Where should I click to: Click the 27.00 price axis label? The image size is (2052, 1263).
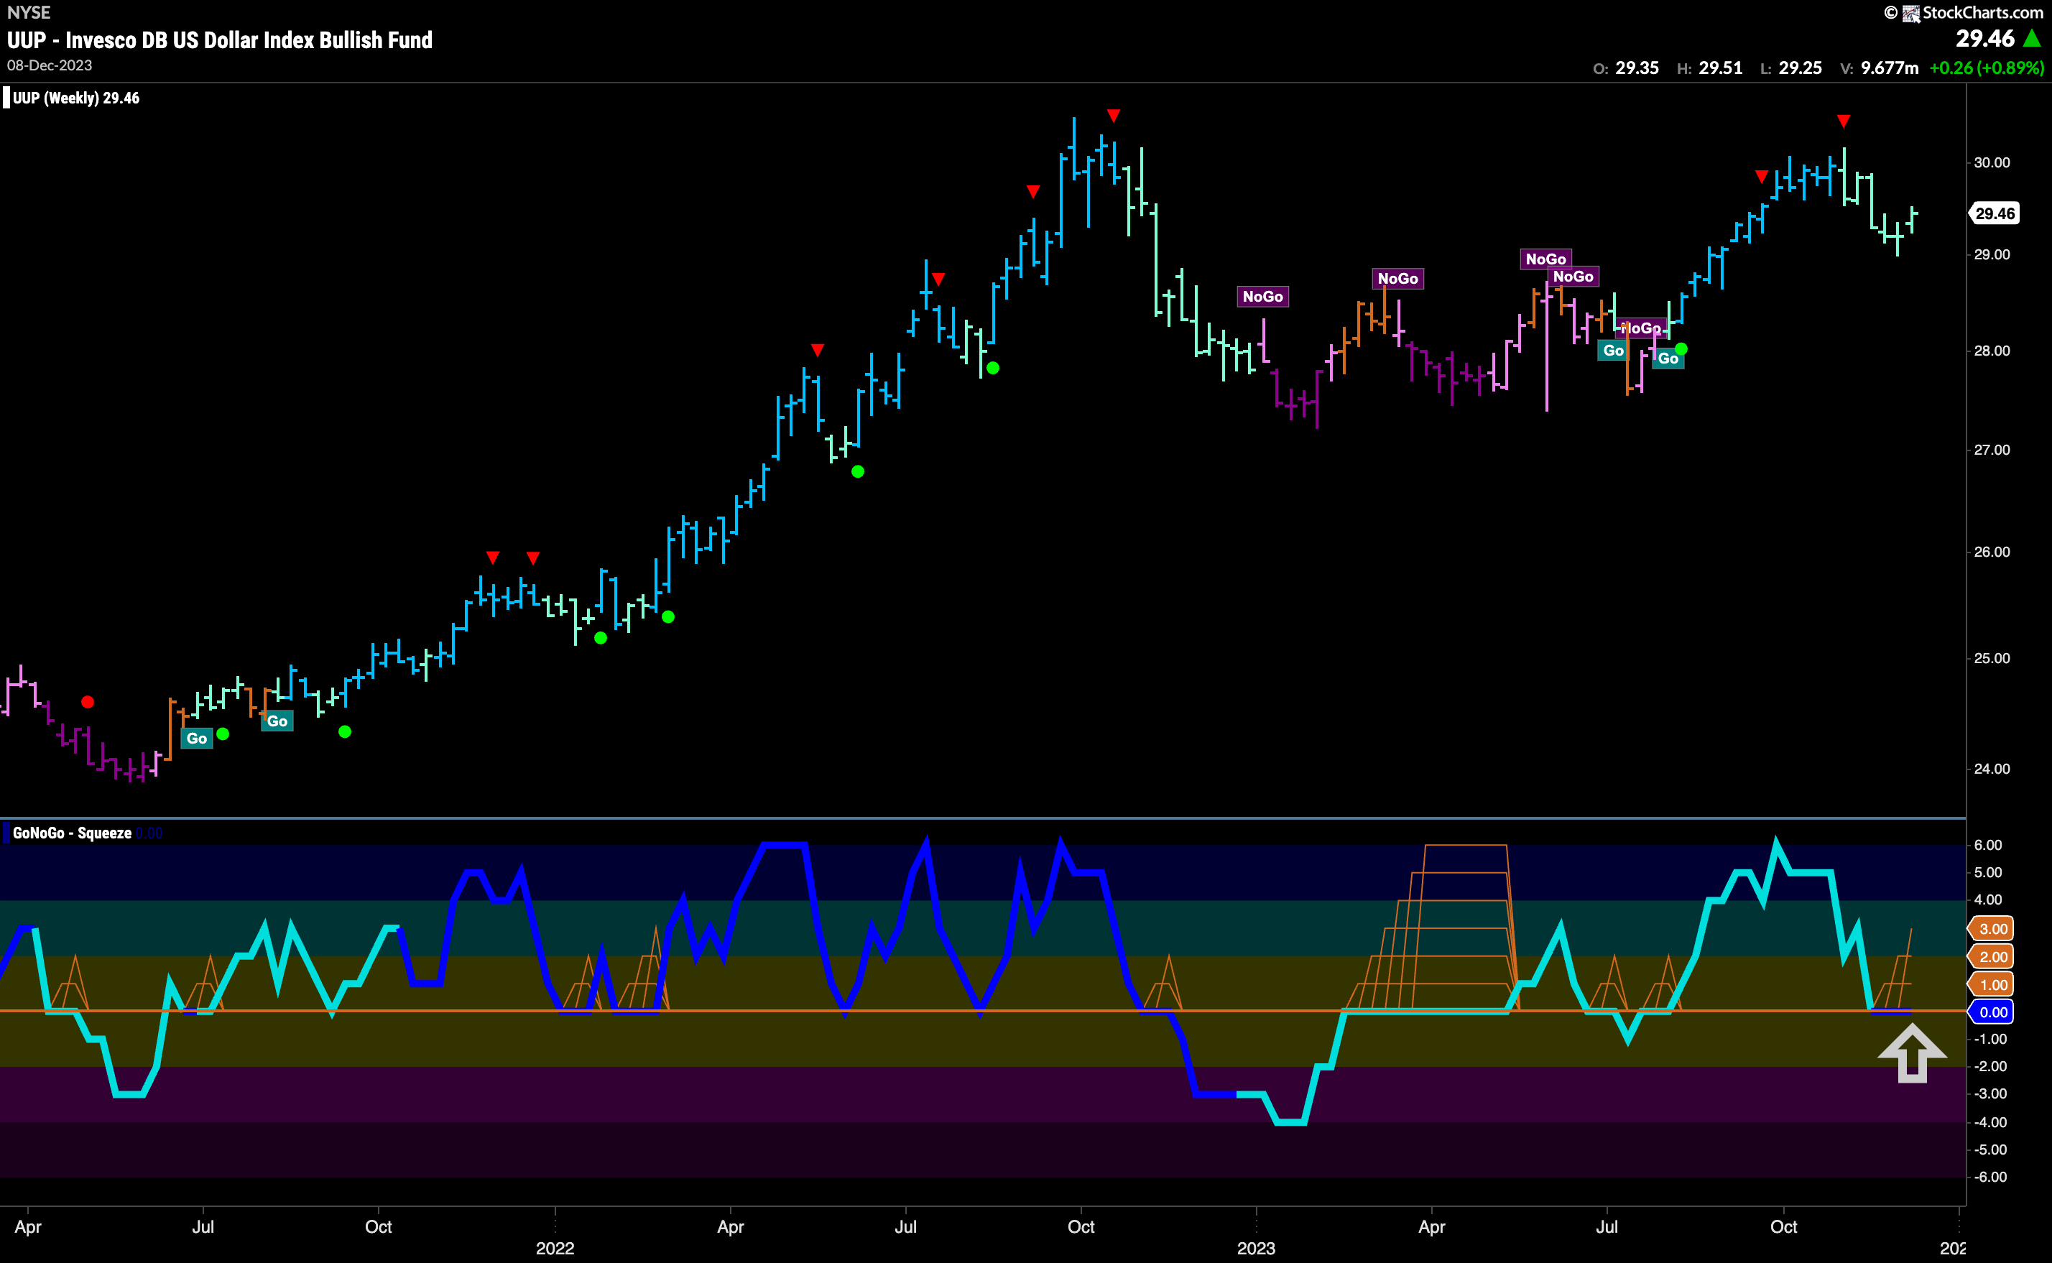coord(1991,450)
